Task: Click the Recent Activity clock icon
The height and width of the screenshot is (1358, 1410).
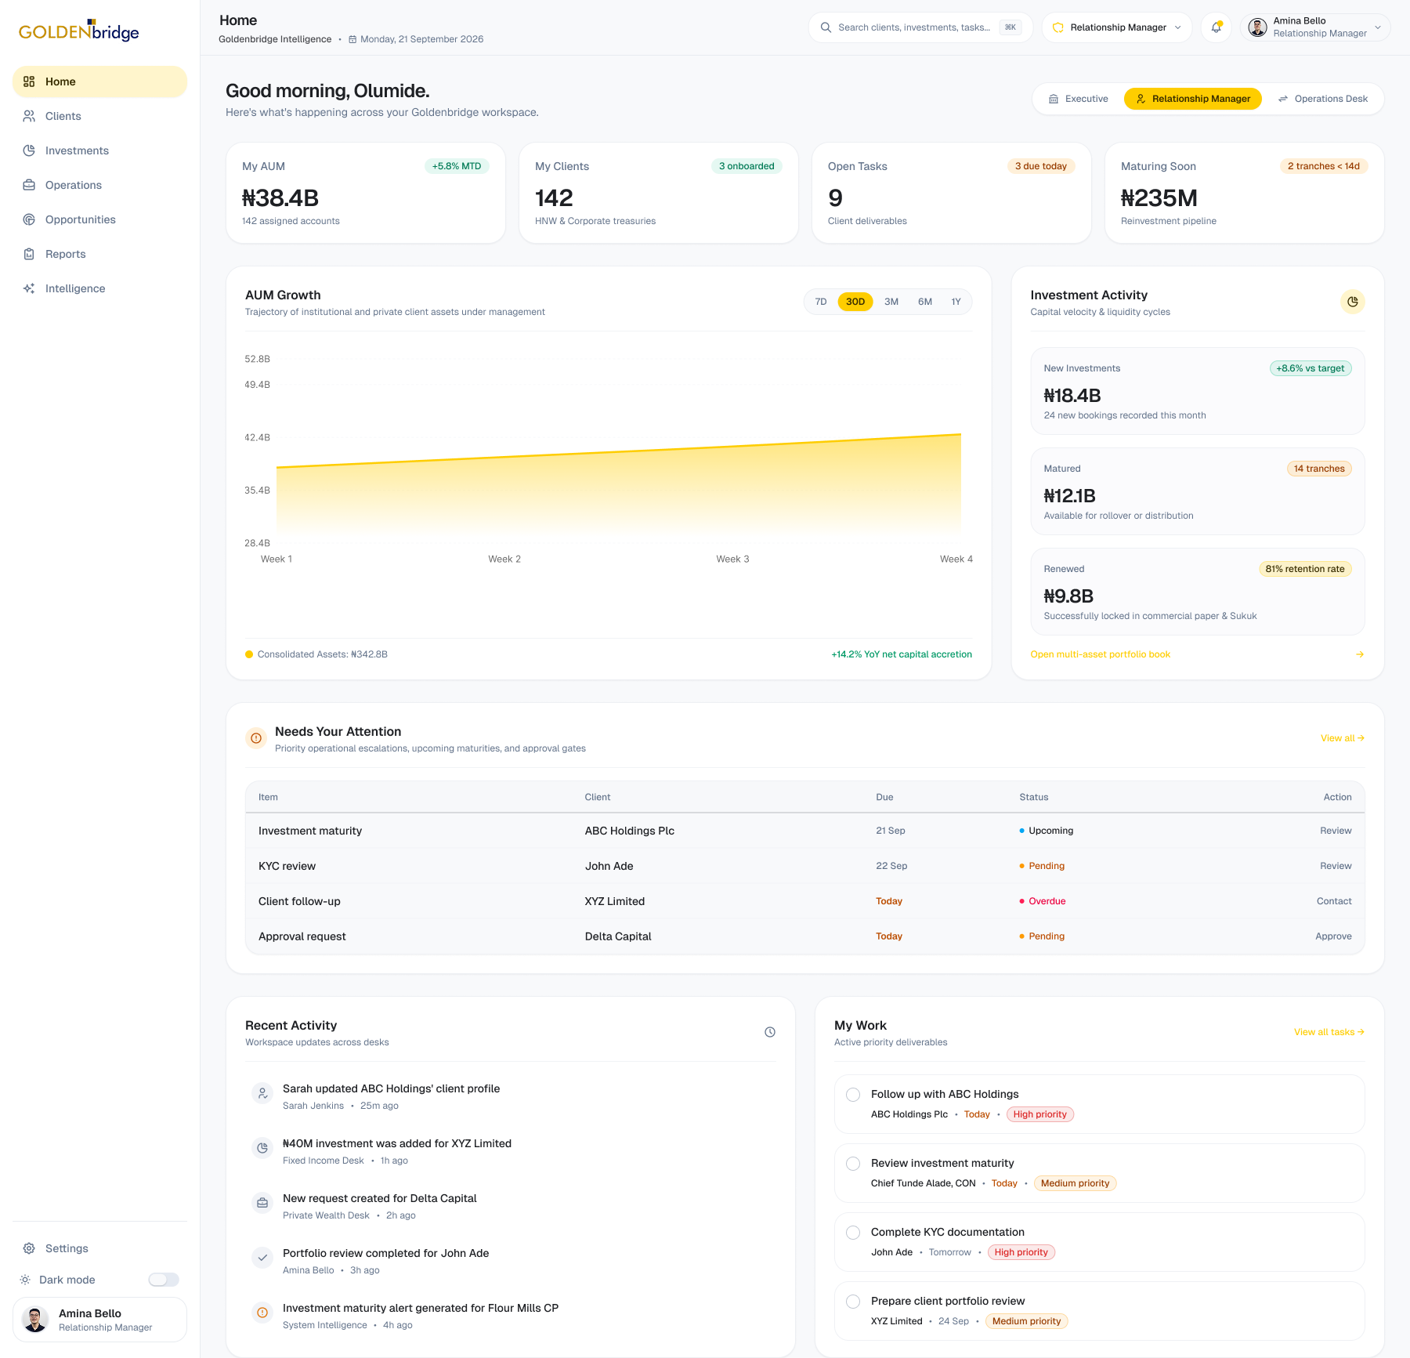Action: tap(770, 1032)
